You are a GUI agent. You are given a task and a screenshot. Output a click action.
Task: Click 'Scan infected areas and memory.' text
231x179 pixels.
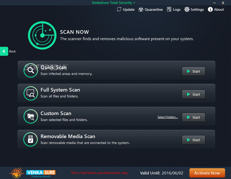point(66,74)
